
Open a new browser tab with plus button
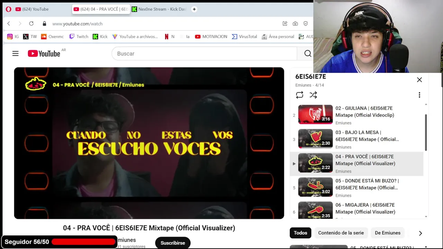coord(194,9)
